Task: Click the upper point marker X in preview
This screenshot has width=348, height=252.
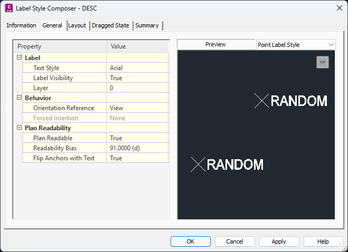Action: tap(261, 101)
